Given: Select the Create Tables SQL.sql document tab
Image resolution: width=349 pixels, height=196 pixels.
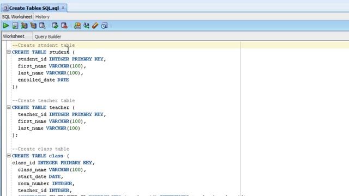Looking at the screenshot, I should (34, 8).
